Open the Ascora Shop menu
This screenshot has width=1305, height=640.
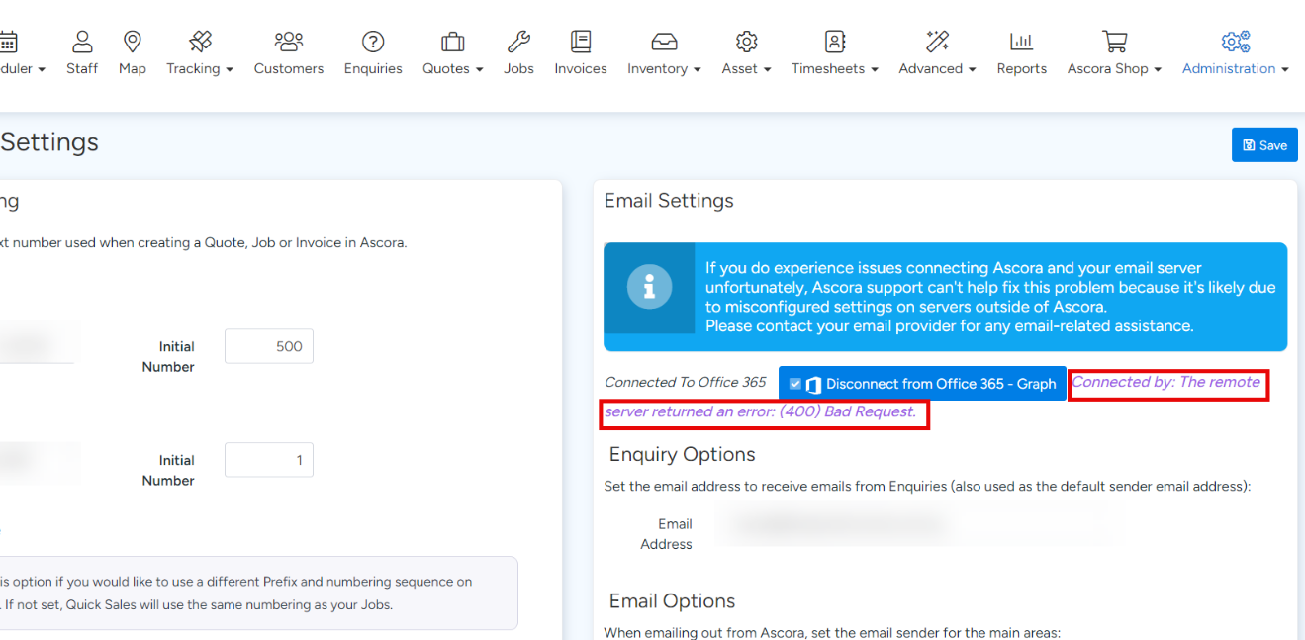coord(1114,68)
